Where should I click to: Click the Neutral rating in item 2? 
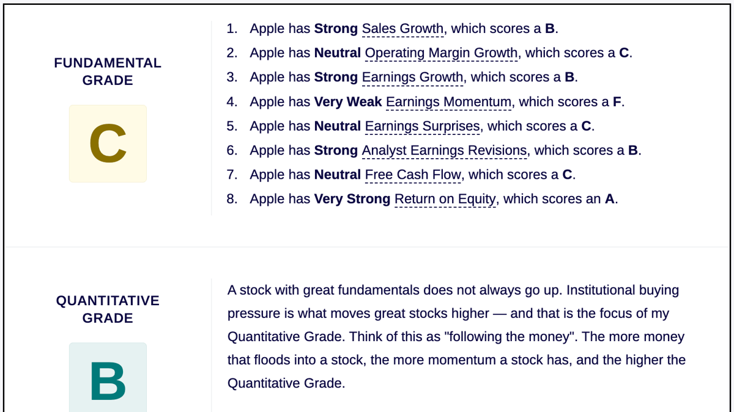[337, 53]
